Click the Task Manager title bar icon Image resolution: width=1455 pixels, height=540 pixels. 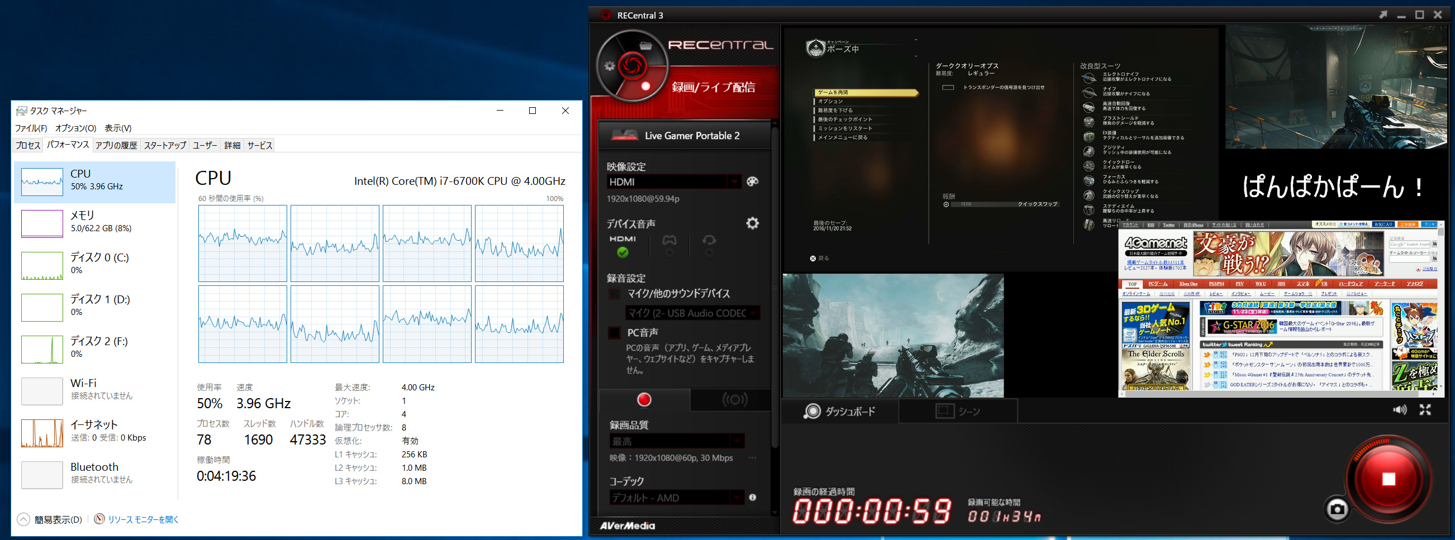click(x=21, y=111)
